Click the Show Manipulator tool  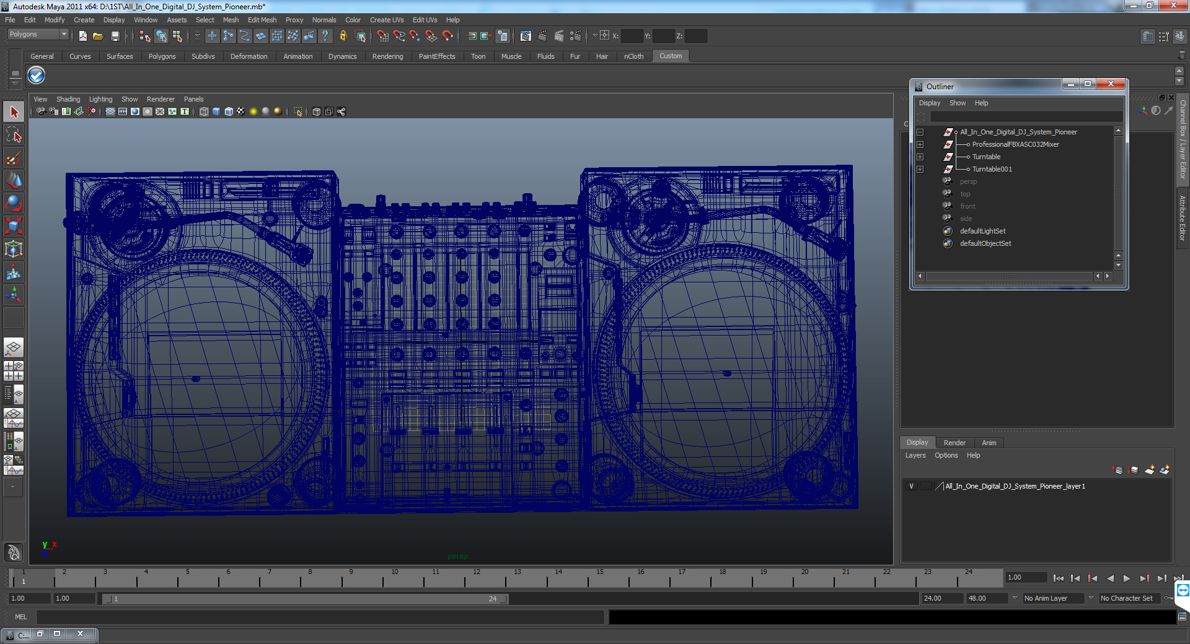tap(14, 294)
